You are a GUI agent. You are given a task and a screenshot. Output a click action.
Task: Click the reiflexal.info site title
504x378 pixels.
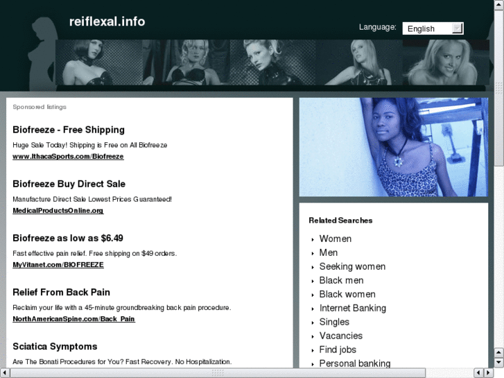tap(107, 22)
